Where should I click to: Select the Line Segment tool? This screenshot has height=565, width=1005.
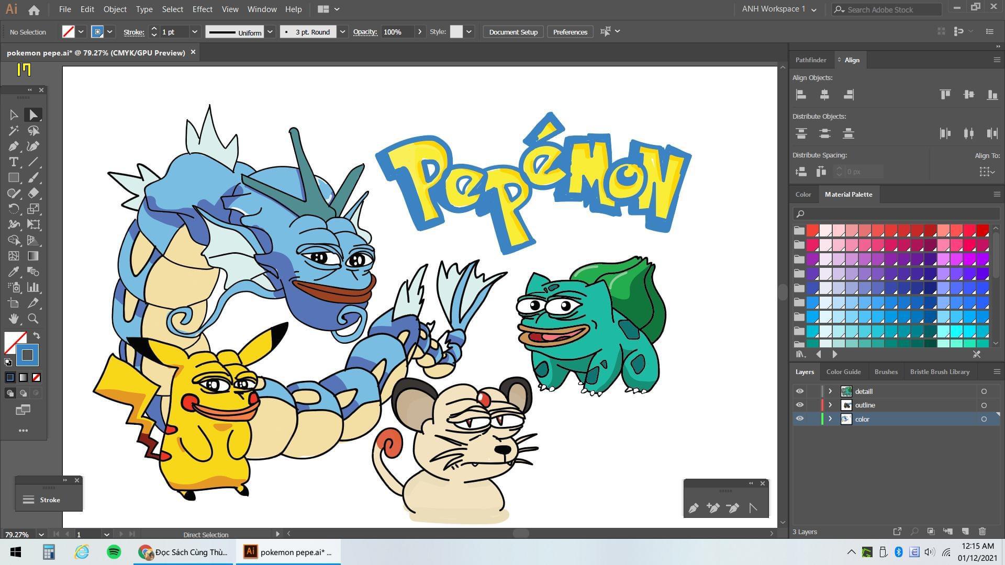(33, 162)
